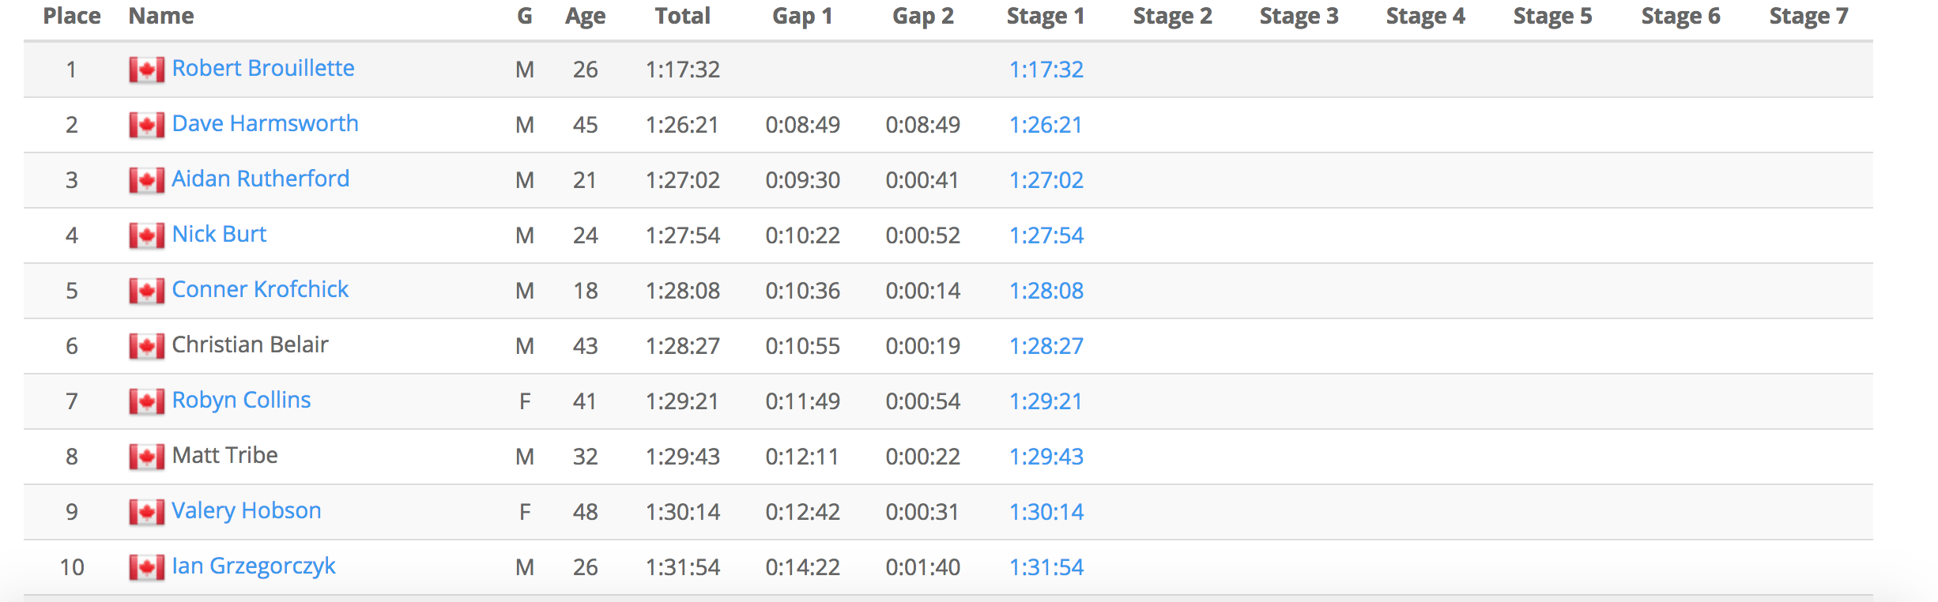Screen dimensions: 1938x602
Task: Open Conner Krofchick's name link
Action: pyautogui.click(x=260, y=289)
